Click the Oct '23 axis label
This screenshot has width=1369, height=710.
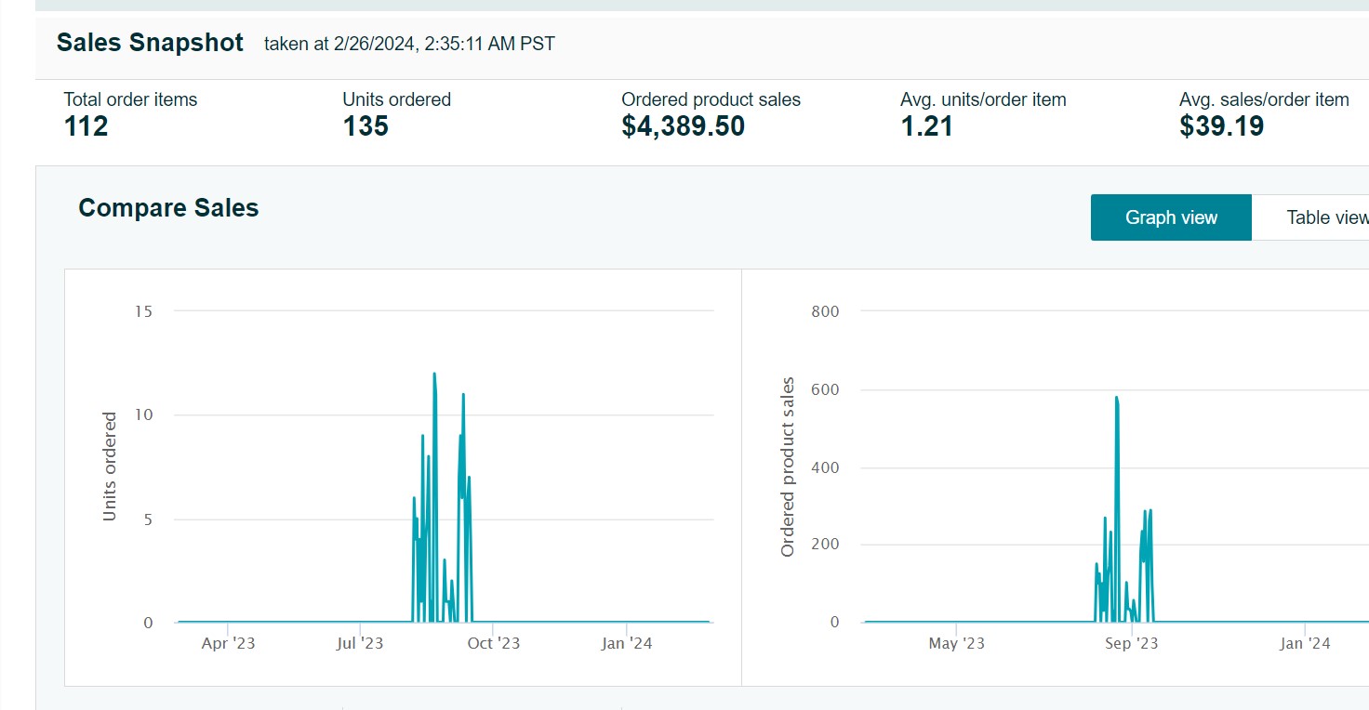click(x=494, y=643)
